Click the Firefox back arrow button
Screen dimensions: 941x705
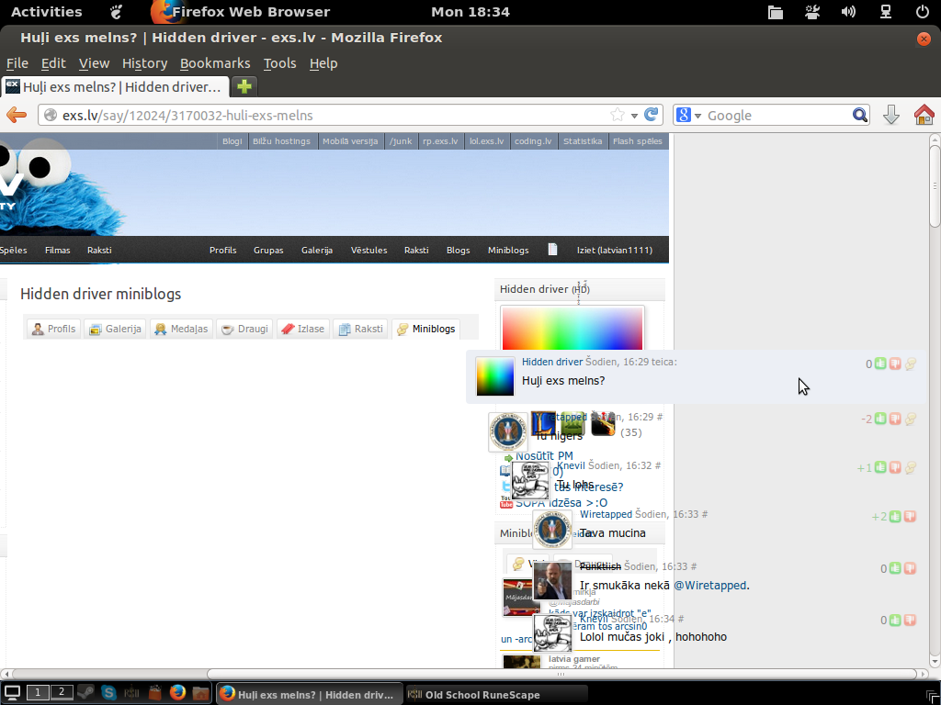17,115
